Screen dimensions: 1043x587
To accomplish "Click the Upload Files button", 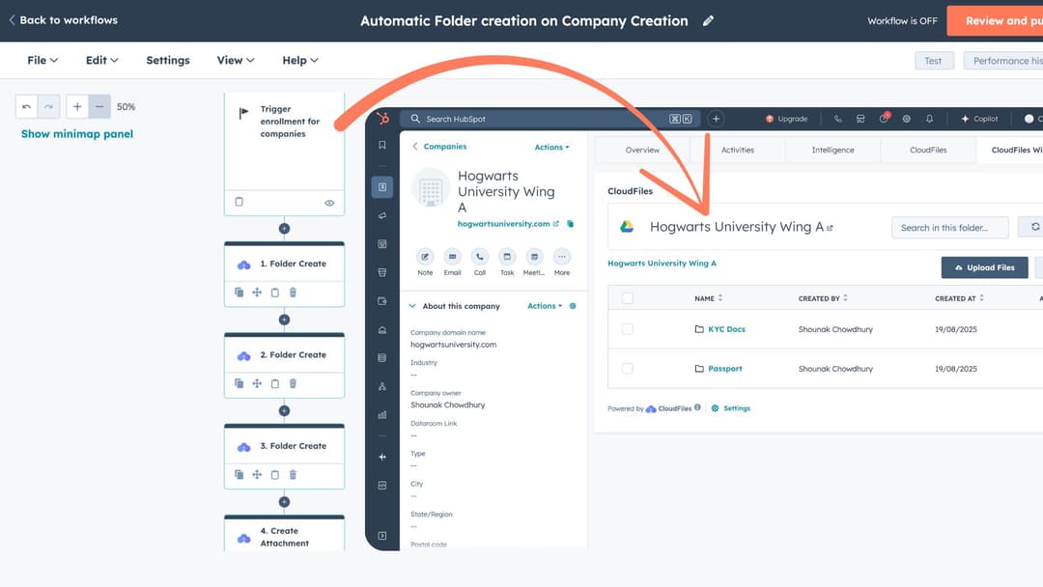I will (984, 267).
